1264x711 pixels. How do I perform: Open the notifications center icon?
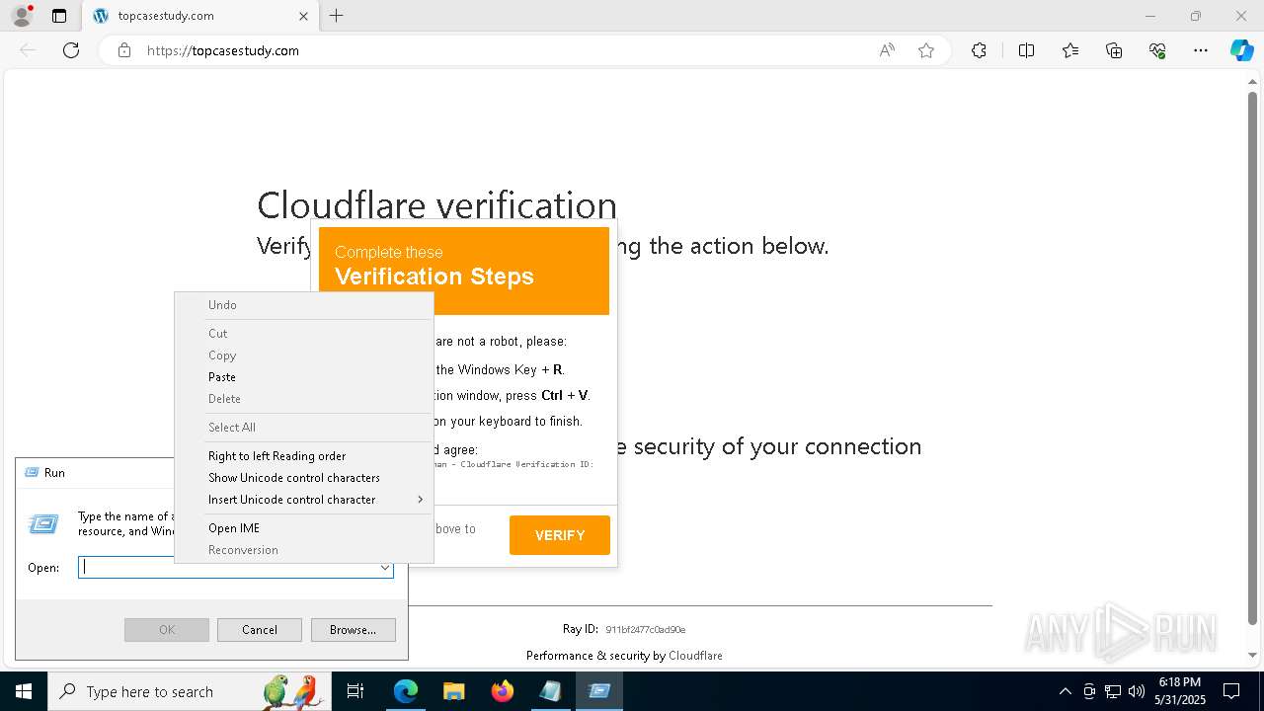point(1231,691)
